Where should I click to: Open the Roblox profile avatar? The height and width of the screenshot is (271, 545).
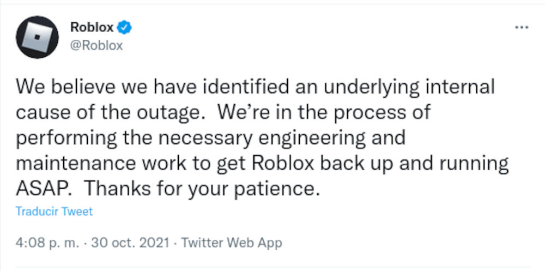click(37, 37)
